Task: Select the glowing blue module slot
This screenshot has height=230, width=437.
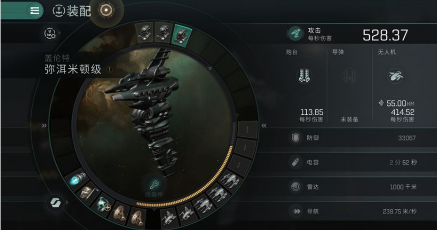Action: click(78, 179)
